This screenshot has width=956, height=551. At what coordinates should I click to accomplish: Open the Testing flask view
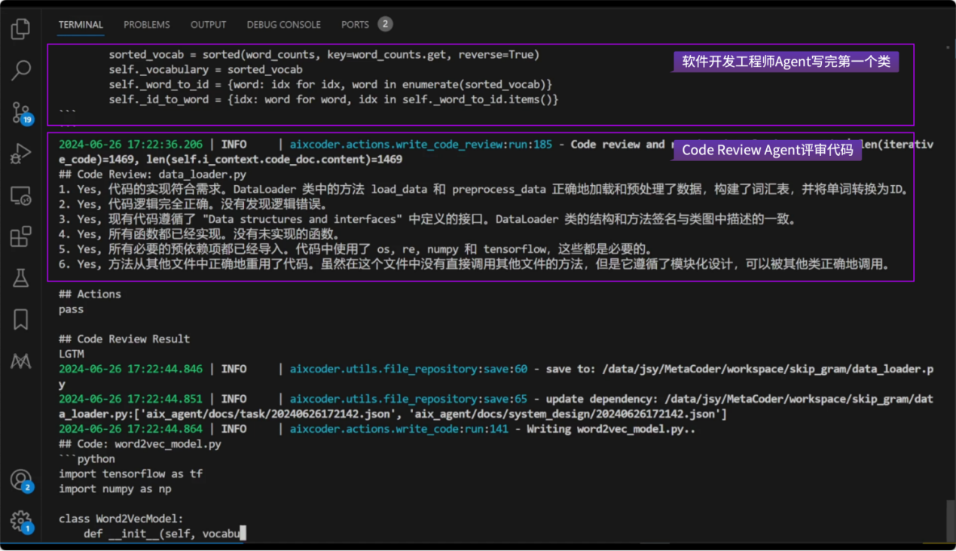click(20, 278)
